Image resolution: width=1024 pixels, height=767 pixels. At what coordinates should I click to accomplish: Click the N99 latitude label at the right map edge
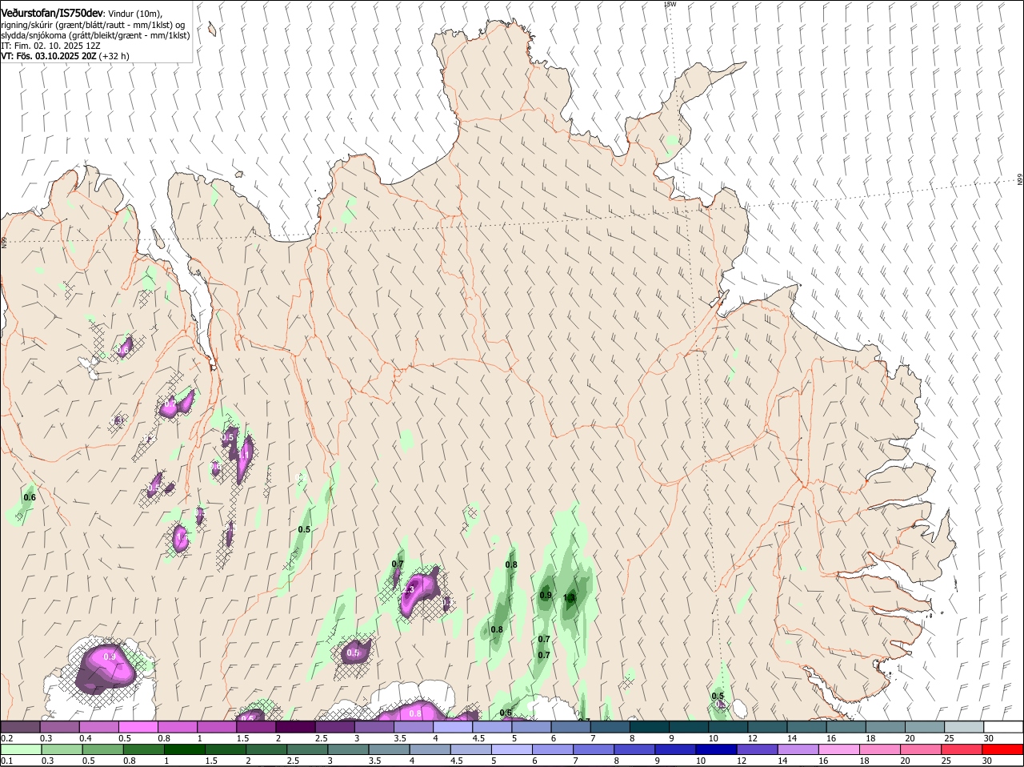click(x=1020, y=179)
